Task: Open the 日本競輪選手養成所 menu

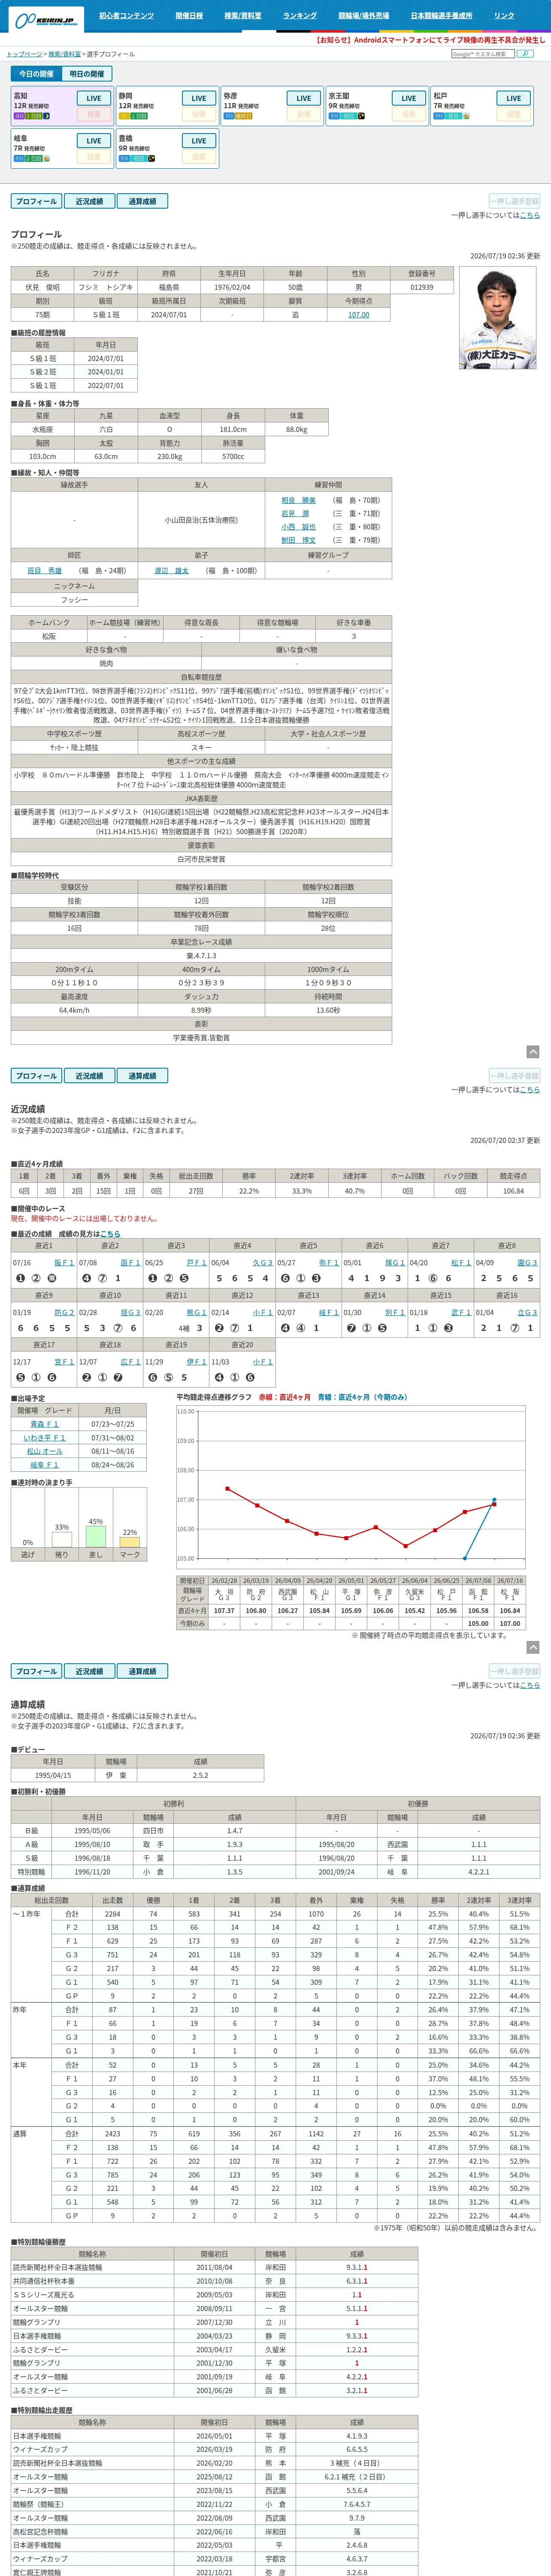Action: 441,16
